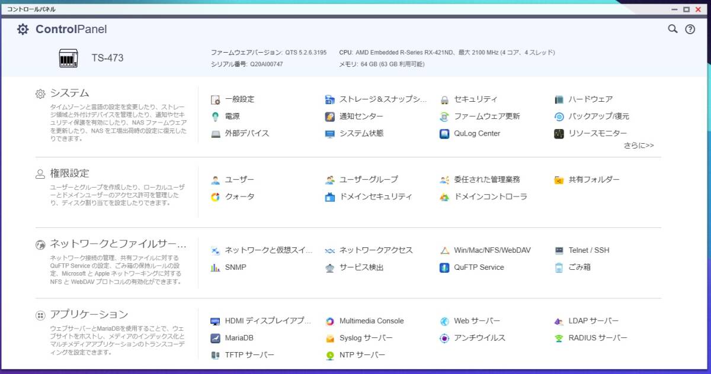Open the help question mark icon
This screenshot has height=374, width=711.
point(690,29)
